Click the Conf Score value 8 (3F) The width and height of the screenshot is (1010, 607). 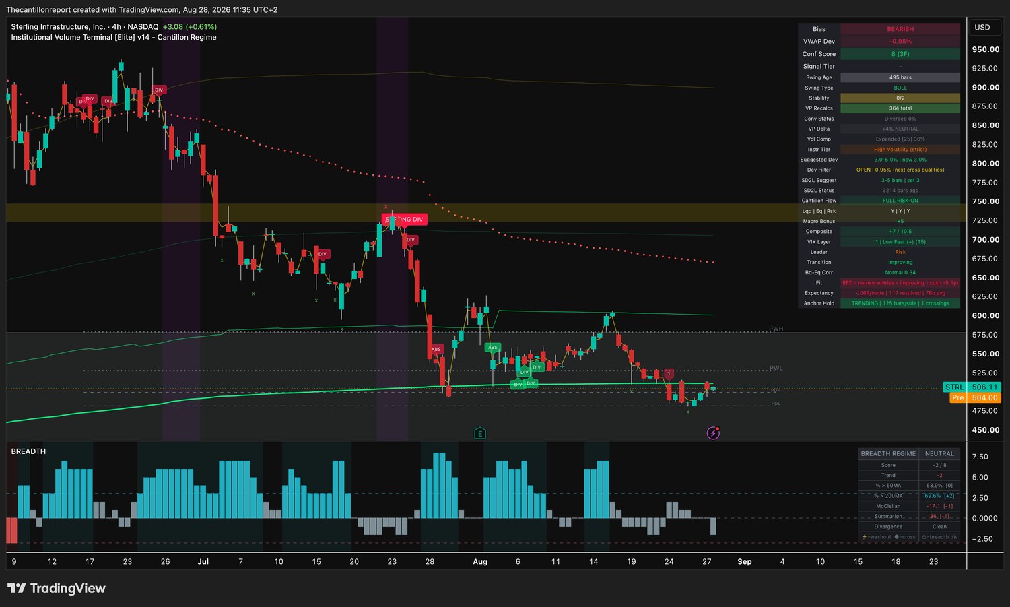tap(900, 54)
